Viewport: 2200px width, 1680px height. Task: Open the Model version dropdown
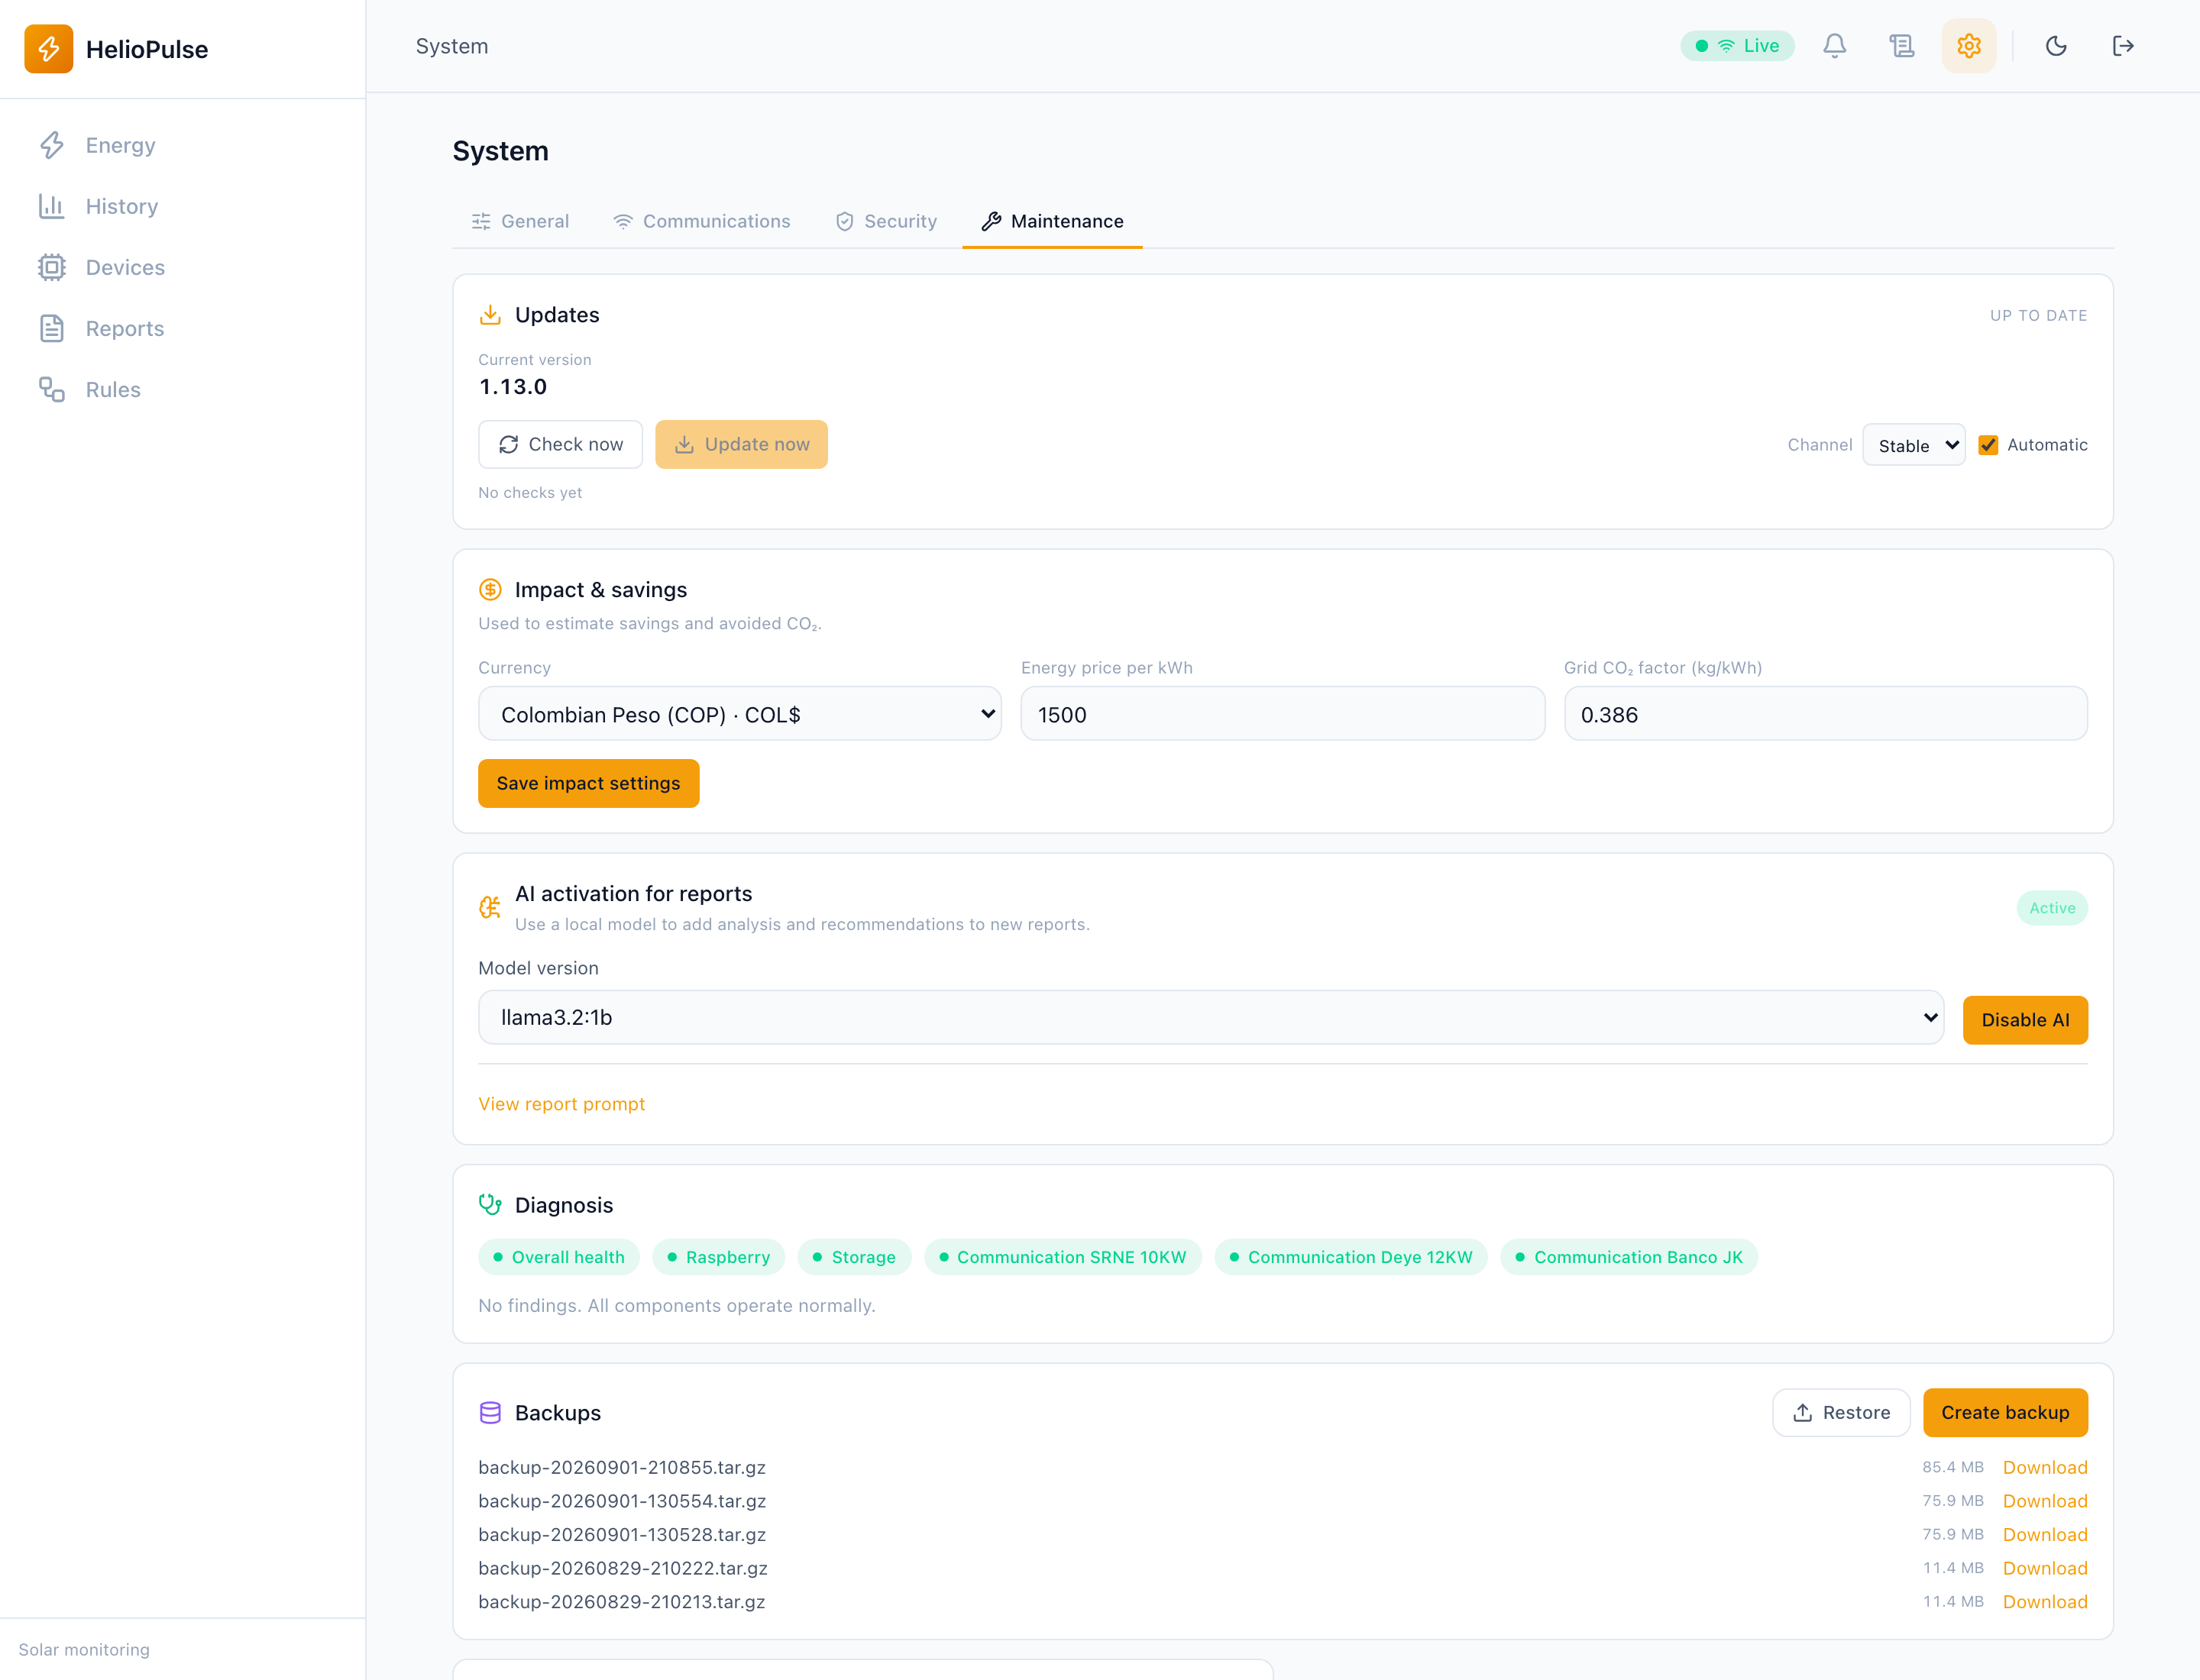[x=1211, y=1017]
